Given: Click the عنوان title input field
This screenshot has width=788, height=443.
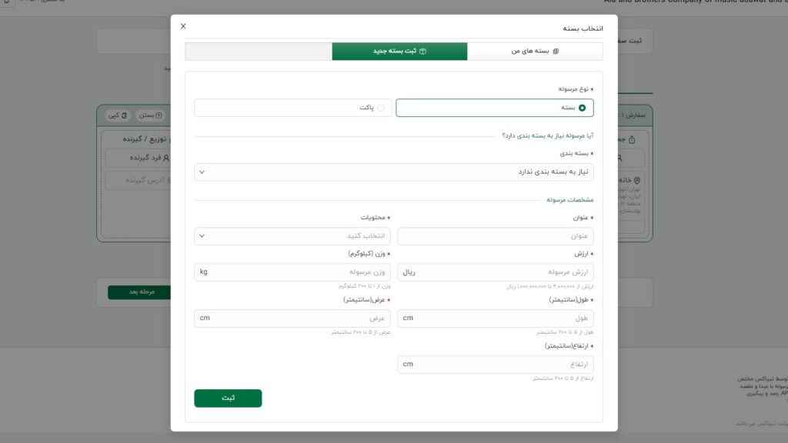Looking at the screenshot, I should pos(495,236).
